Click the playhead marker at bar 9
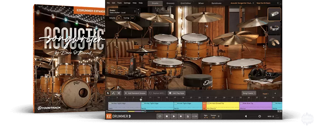 pos(141,100)
